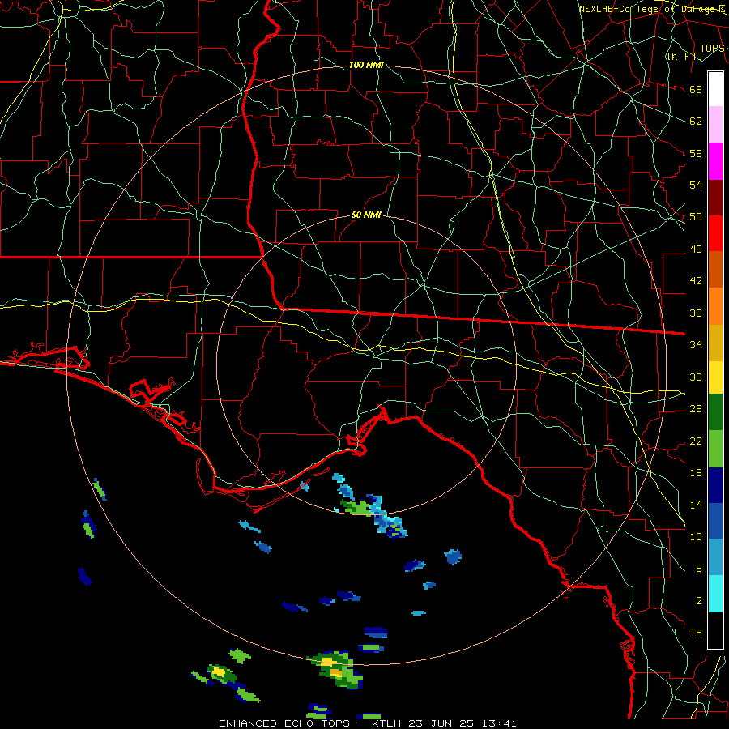Click the legend value 2
The image size is (729, 729).
coord(698,601)
